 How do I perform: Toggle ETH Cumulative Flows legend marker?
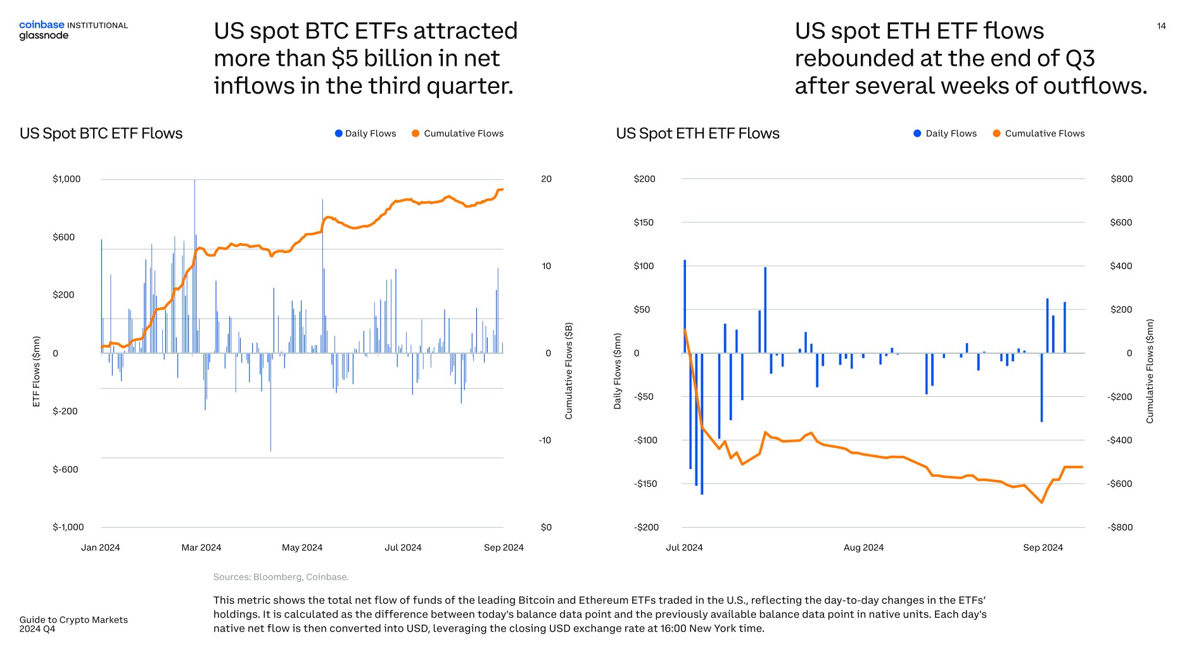(996, 134)
